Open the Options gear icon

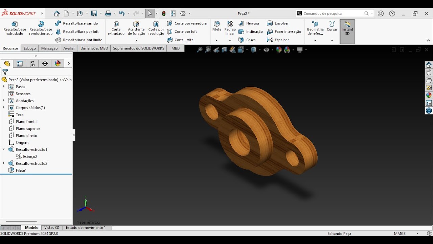pos(183,14)
